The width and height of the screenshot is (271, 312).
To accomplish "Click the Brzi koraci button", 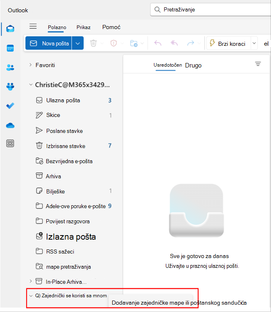I will click(228, 43).
